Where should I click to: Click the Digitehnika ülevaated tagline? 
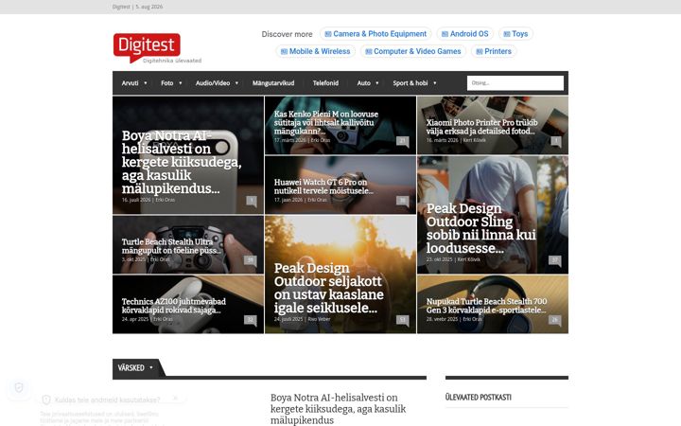click(172, 61)
